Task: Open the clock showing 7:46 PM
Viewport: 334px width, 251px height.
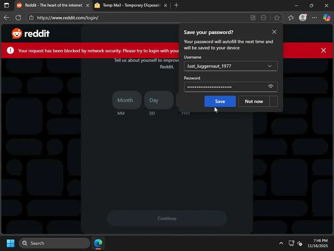Action: coord(318,243)
